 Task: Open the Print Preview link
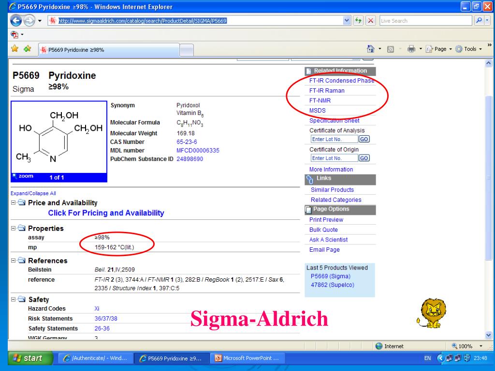click(x=326, y=220)
